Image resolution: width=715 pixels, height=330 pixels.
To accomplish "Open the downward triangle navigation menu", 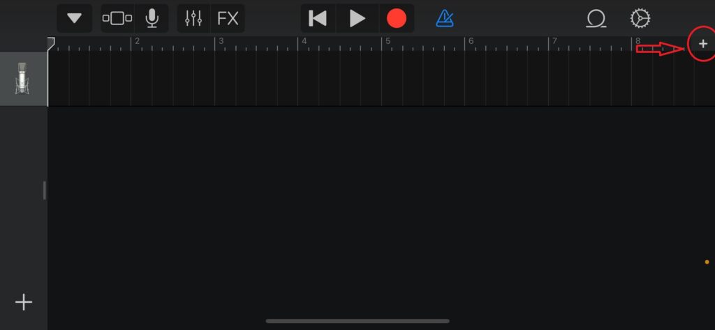I will click(74, 19).
